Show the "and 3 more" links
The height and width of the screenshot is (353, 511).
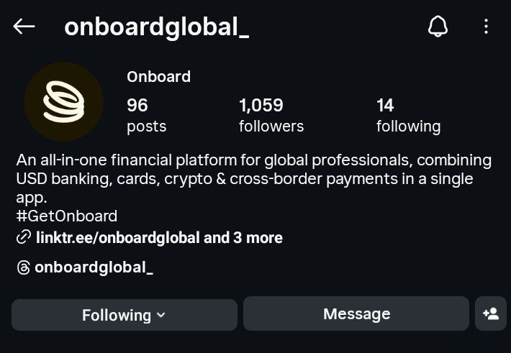pyautogui.click(x=243, y=237)
